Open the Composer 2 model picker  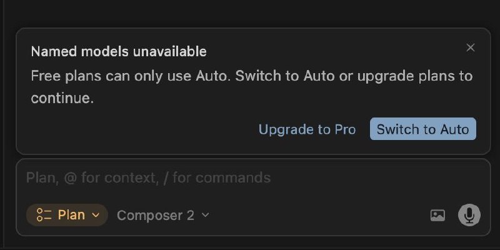162,215
